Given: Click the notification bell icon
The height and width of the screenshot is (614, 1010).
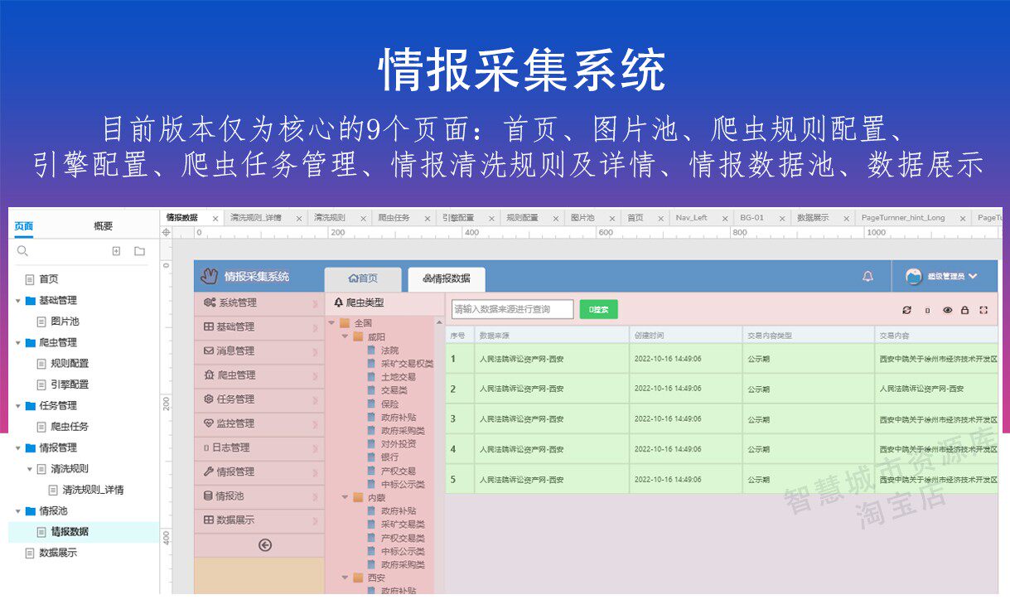Looking at the screenshot, I should click(x=867, y=277).
